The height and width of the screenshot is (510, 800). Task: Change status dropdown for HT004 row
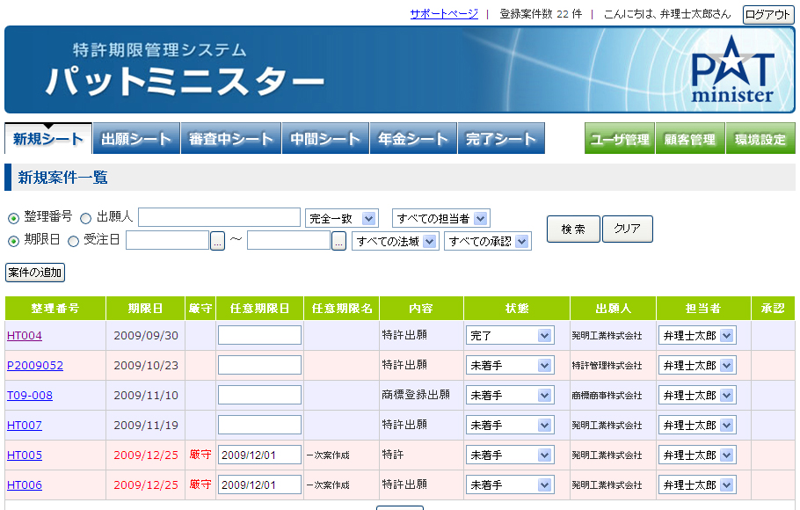(510, 335)
